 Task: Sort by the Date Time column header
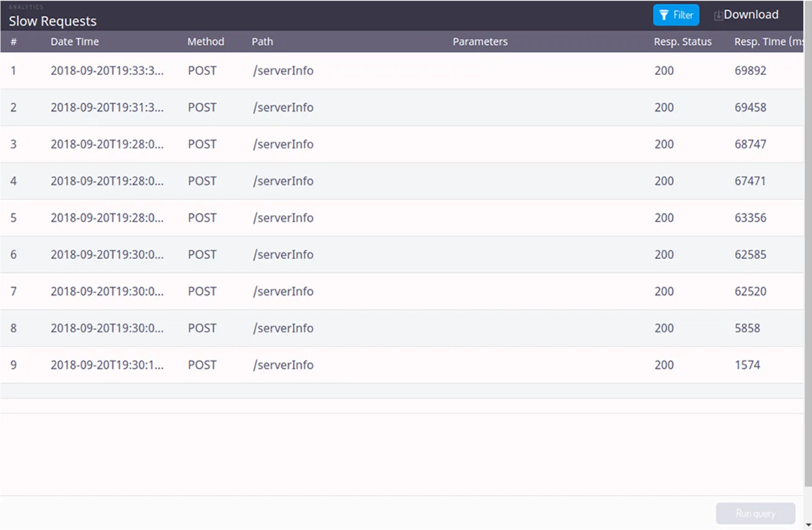coord(75,42)
